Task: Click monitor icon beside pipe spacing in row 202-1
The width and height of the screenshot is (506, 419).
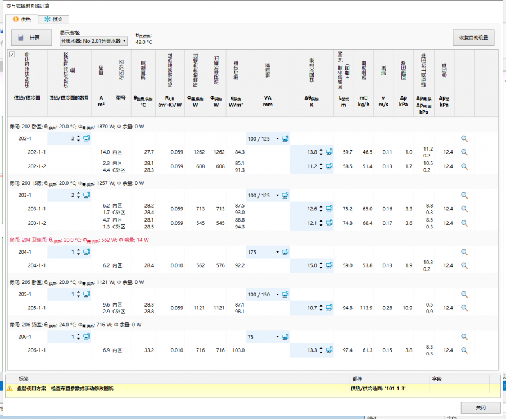Action: pos(286,139)
